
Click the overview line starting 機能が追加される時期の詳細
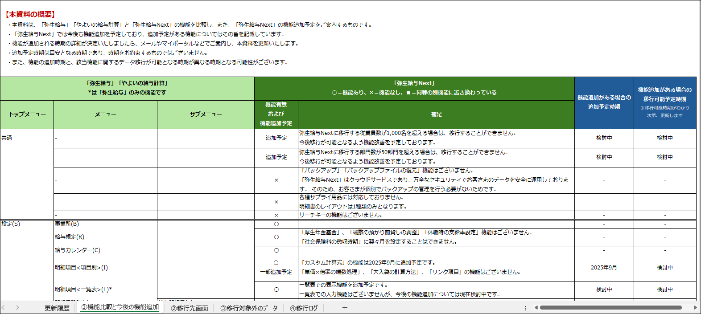click(x=153, y=44)
